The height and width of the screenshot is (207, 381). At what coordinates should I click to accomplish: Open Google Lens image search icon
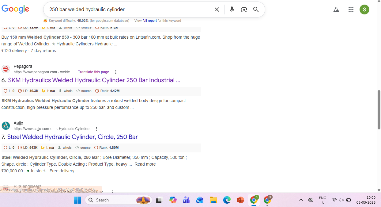(x=244, y=10)
